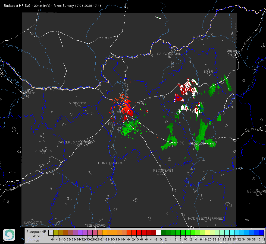Select the dark blue swatch between 40 and 42
This screenshot has height=244, width=266.
tap(261, 233)
